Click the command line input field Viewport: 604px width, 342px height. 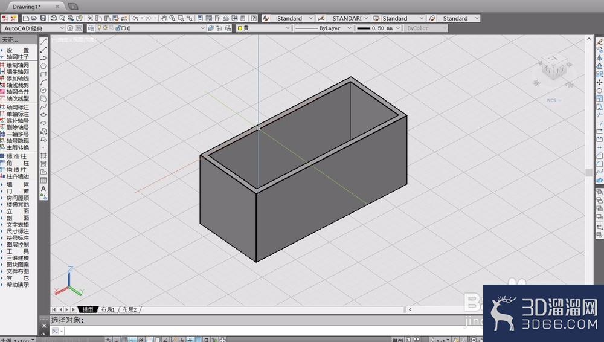click(x=266, y=331)
